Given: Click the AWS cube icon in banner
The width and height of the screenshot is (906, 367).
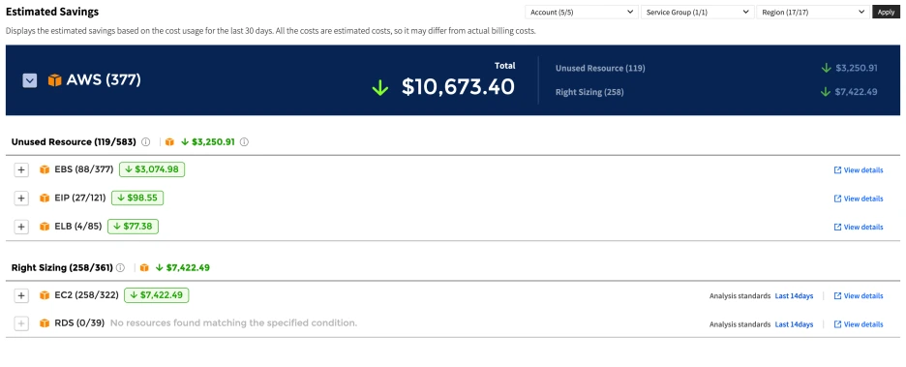Looking at the screenshot, I should pos(55,80).
